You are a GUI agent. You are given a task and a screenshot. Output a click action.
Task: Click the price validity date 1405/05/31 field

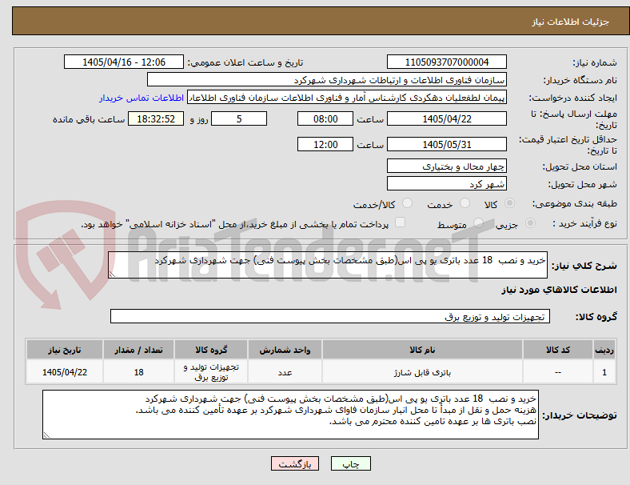pyautogui.click(x=446, y=144)
